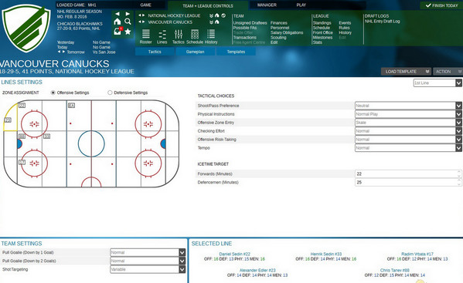The height and width of the screenshot is (283, 463).
Task: Open the Finances link
Action: [279, 23]
